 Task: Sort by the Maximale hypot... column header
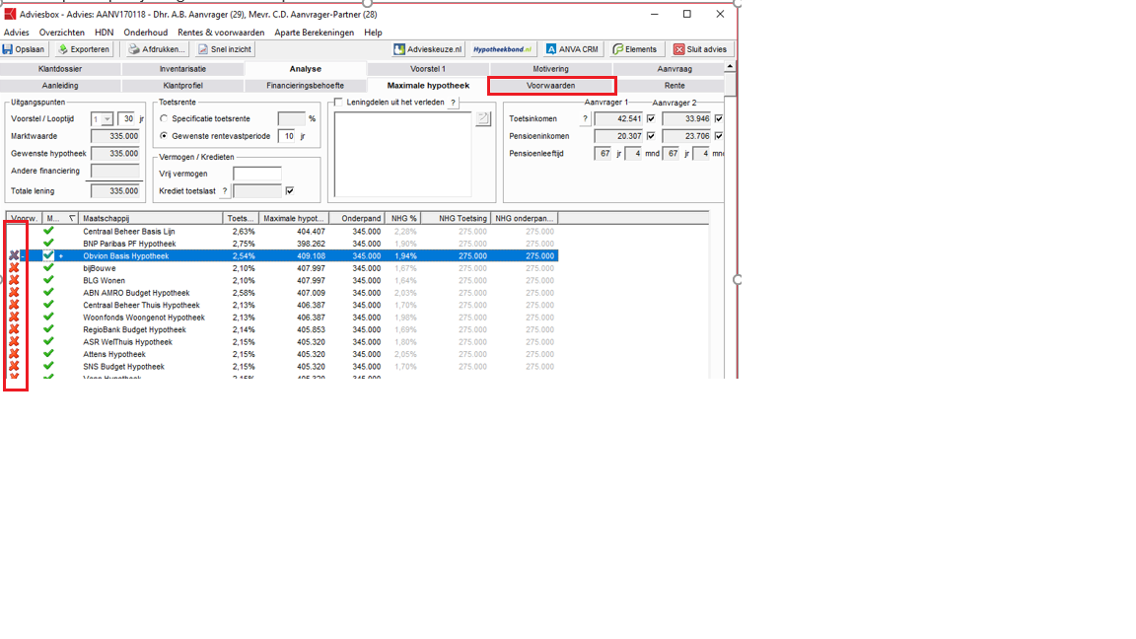coord(294,218)
